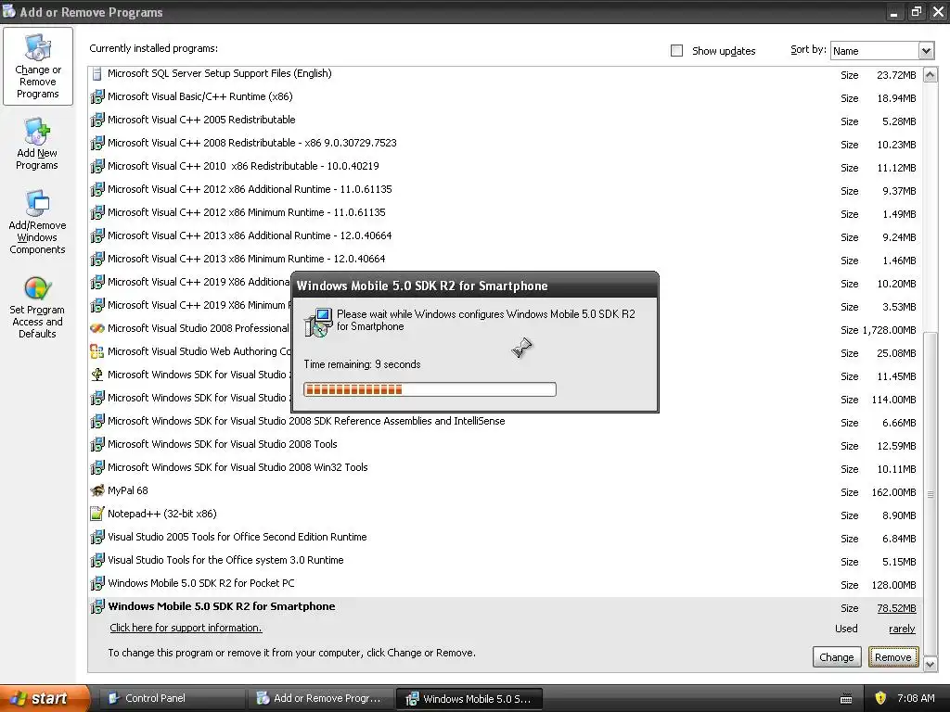Click scrollbar up arrow of program list
950x712 pixels.
pyautogui.click(x=930, y=75)
